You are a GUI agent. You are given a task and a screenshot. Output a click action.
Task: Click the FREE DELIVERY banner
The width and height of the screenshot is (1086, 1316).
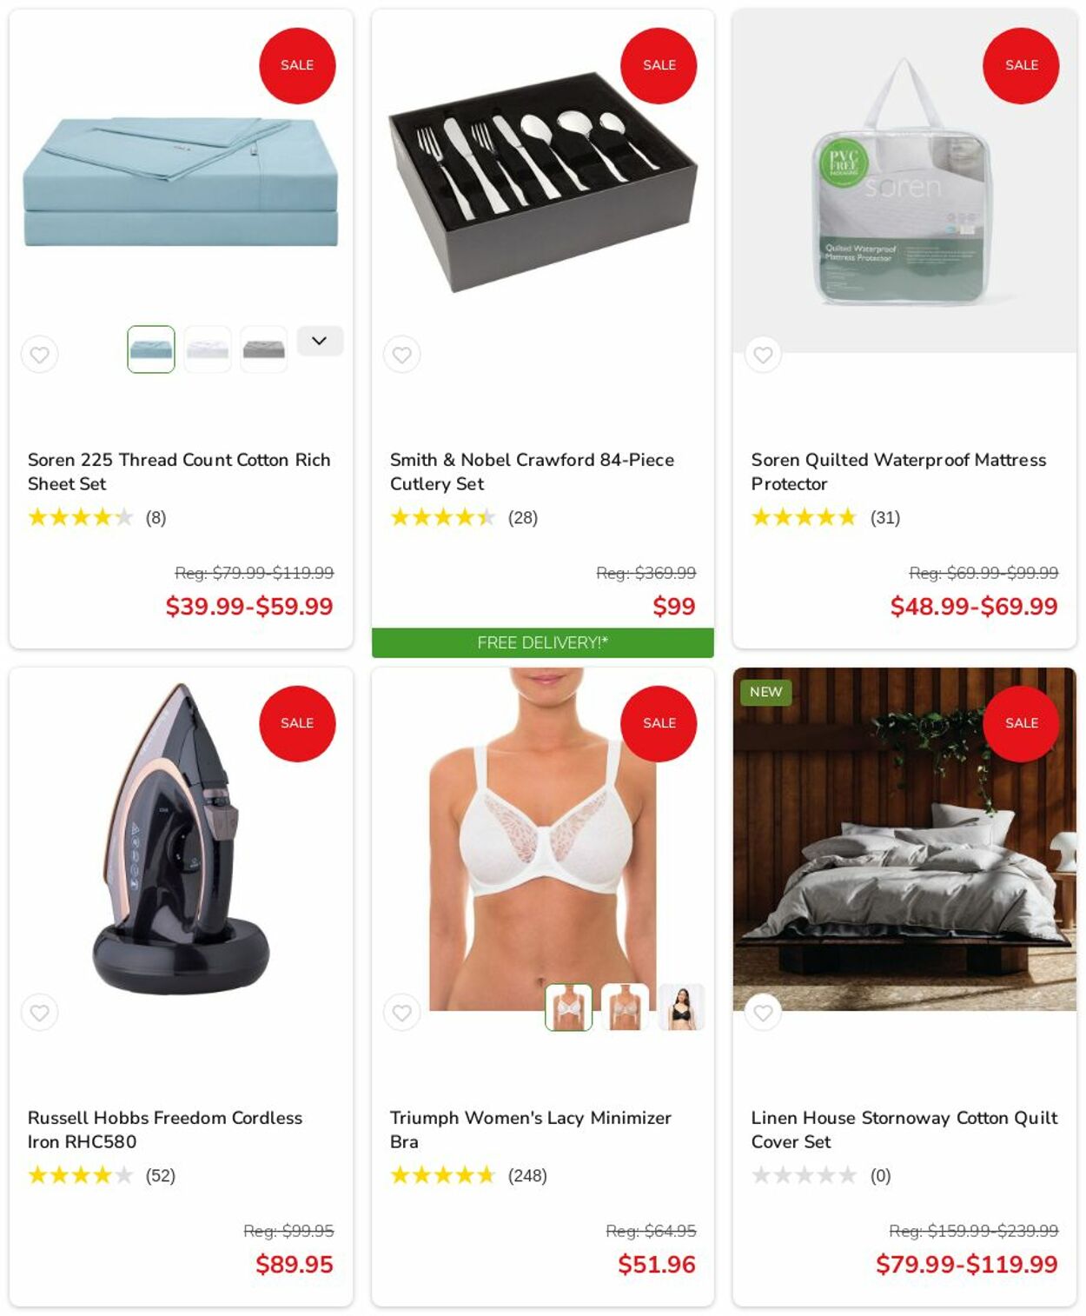click(x=543, y=642)
